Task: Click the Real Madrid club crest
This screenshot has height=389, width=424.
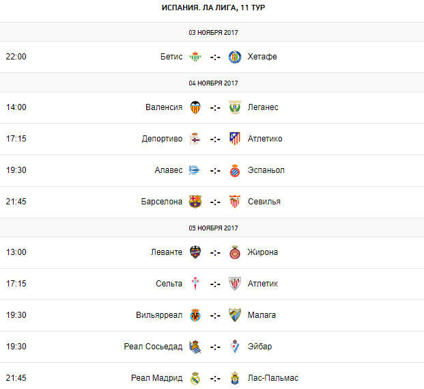Action: [x=195, y=378]
